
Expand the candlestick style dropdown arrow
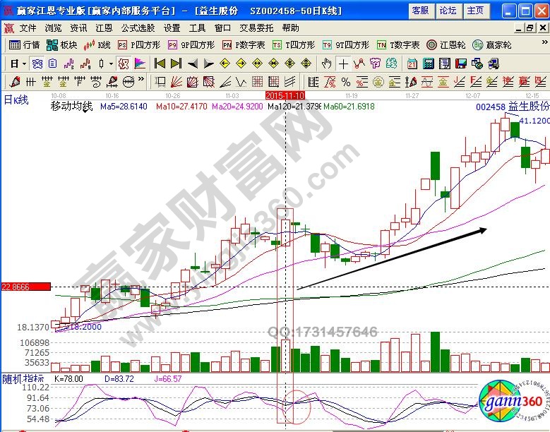pos(111,63)
